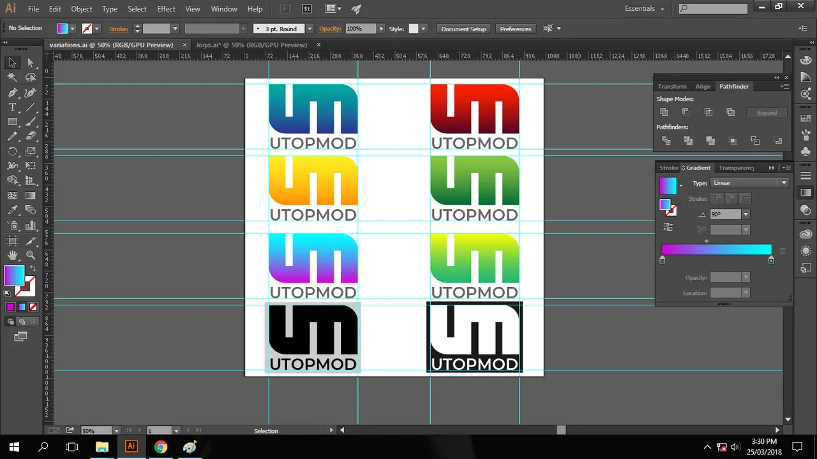Open the Object menu

(x=82, y=9)
